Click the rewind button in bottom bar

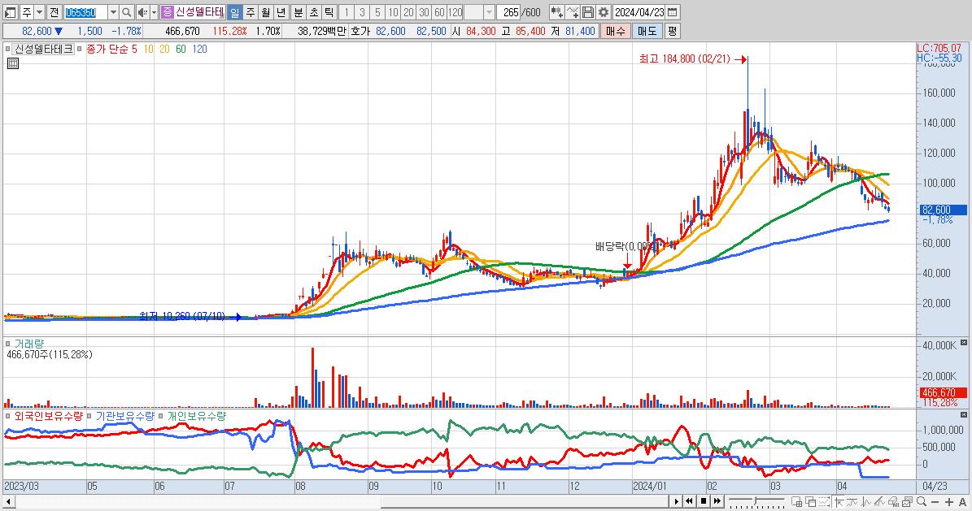click(689, 501)
